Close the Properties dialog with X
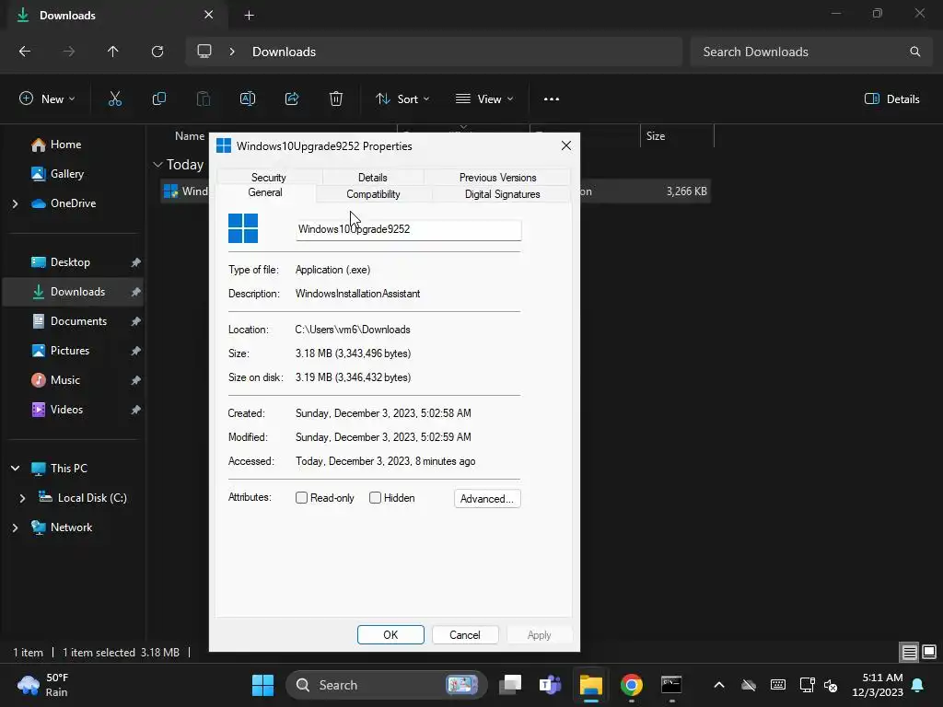Viewport: 943px width, 707px height. pyautogui.click(x=566, y=146)
